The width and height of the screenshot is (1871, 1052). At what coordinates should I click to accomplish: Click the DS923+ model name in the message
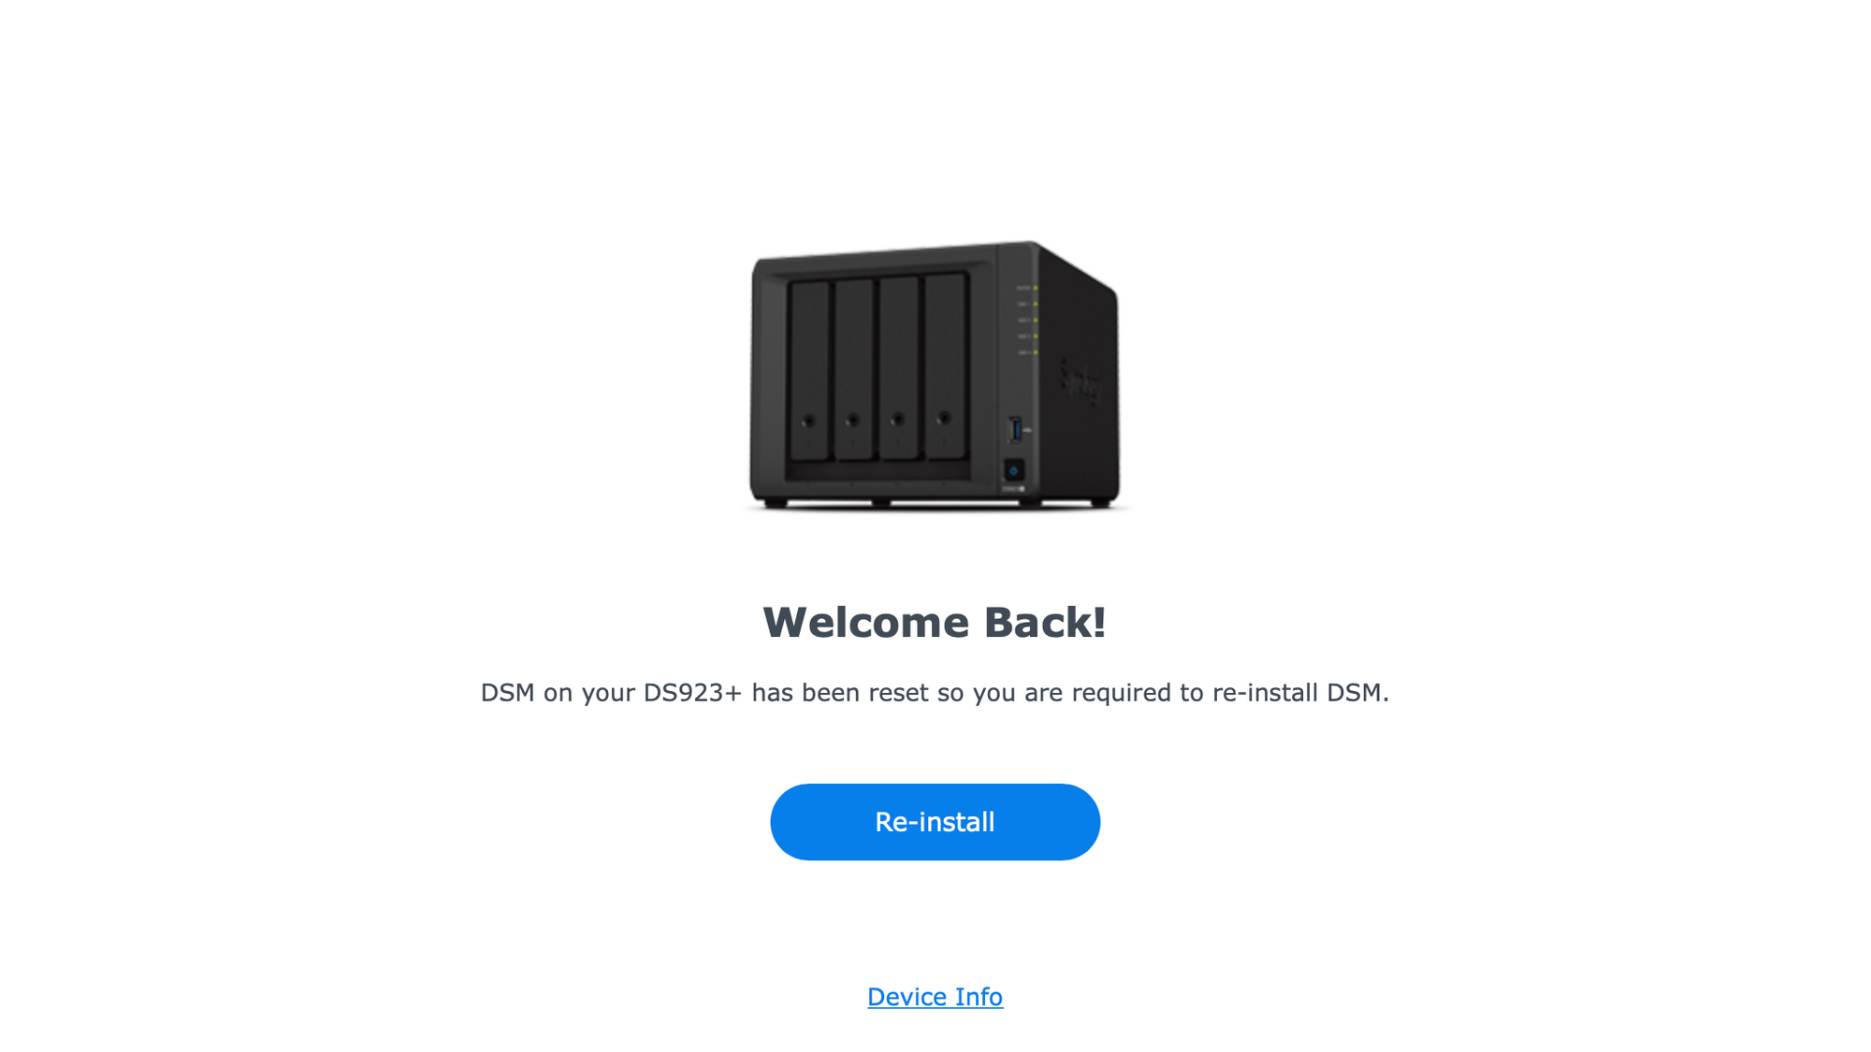(692, 693)
